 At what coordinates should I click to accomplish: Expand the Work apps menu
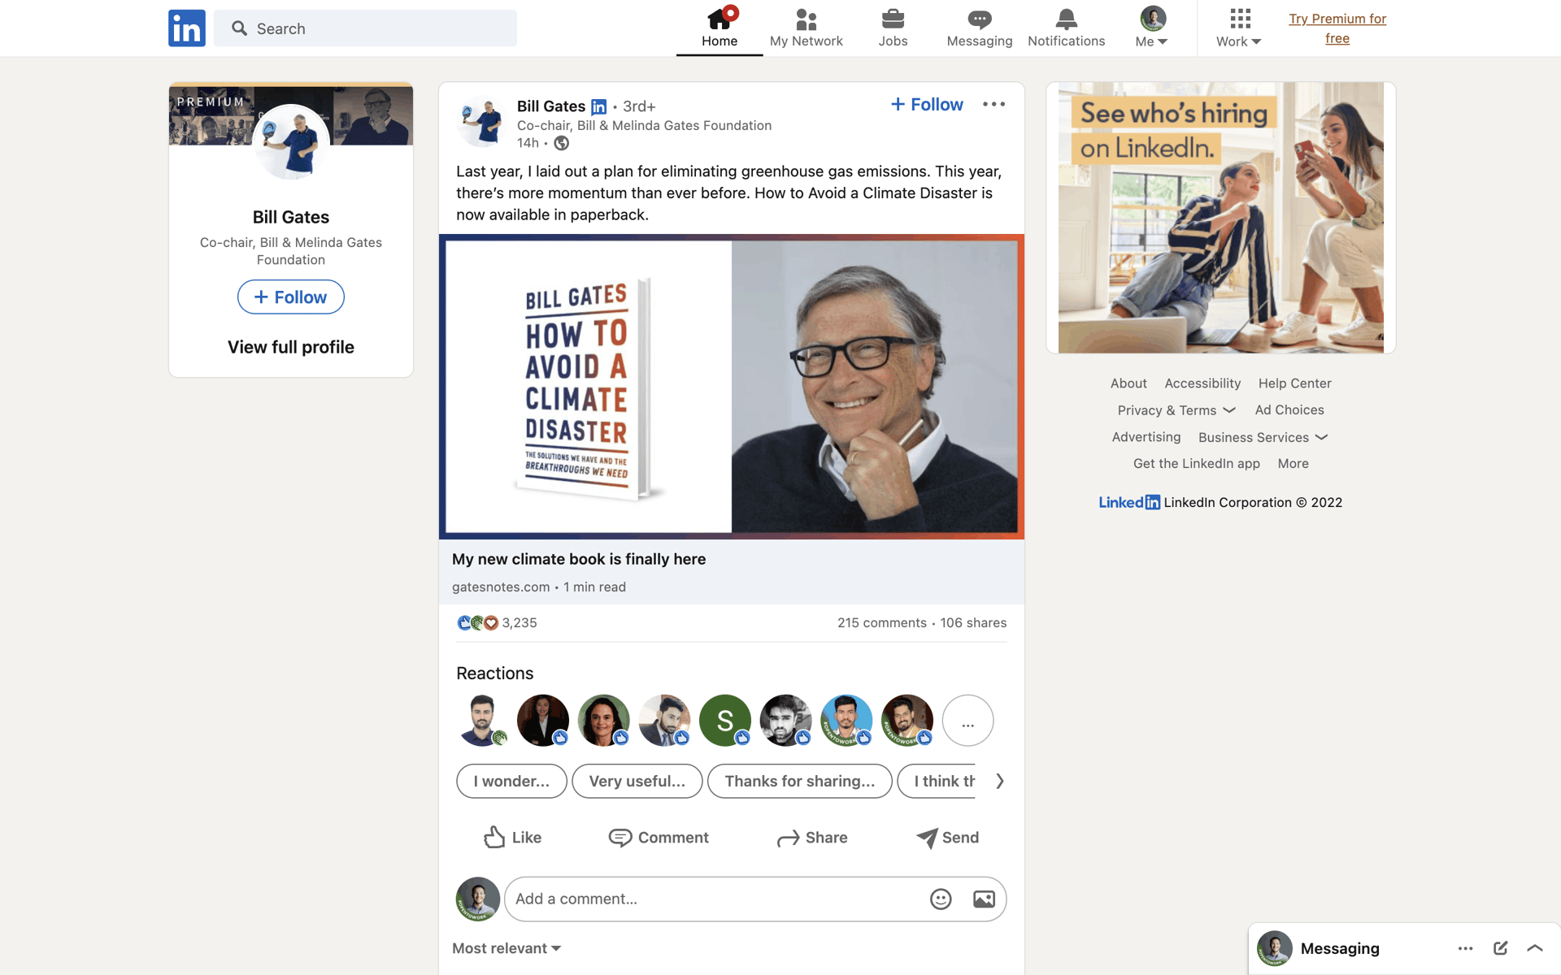[x=1239, y=28]
